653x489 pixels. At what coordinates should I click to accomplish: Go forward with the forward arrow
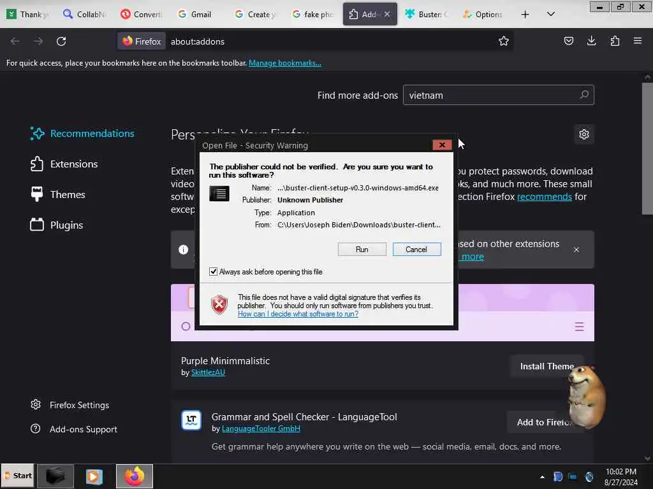[38, 41]
